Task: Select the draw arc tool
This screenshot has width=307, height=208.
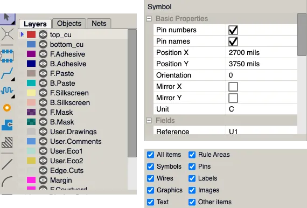Action: coord(7,182)
